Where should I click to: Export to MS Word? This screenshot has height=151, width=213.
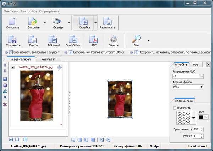coord(54,39)
